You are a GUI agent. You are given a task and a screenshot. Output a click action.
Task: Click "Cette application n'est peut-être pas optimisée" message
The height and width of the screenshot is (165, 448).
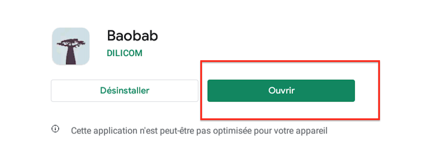[199, 131]
